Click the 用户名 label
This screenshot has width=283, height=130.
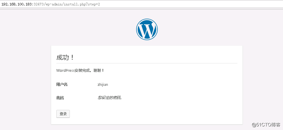click(x=62, y=84)
